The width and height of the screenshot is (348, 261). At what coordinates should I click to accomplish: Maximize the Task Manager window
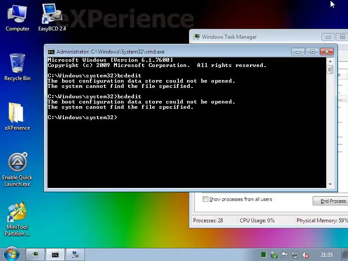click(342, 37)
